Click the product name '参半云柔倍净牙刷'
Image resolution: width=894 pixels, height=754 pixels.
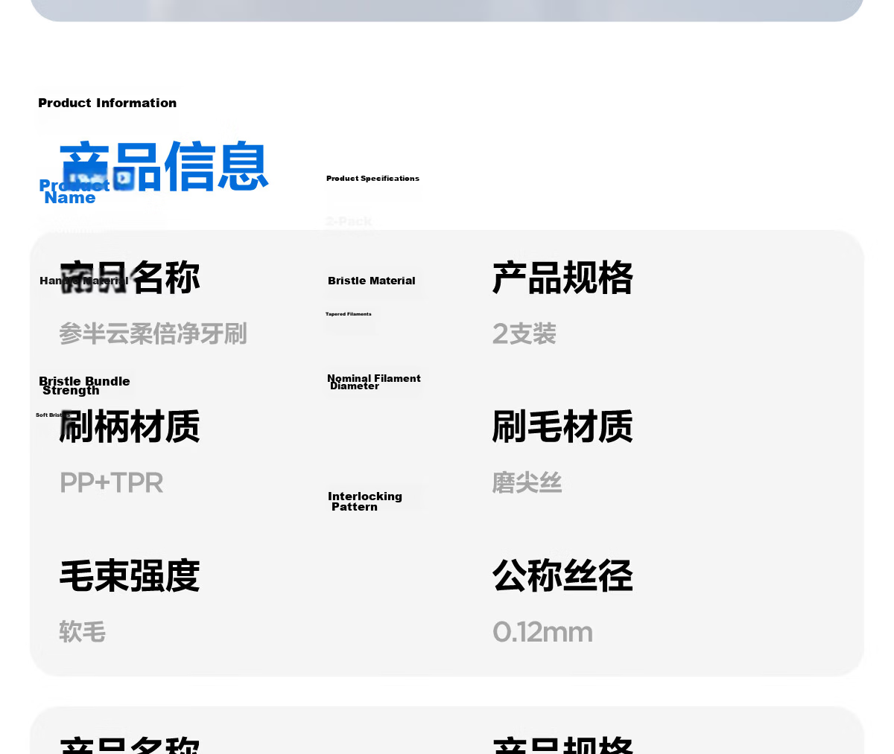[153, 333]
